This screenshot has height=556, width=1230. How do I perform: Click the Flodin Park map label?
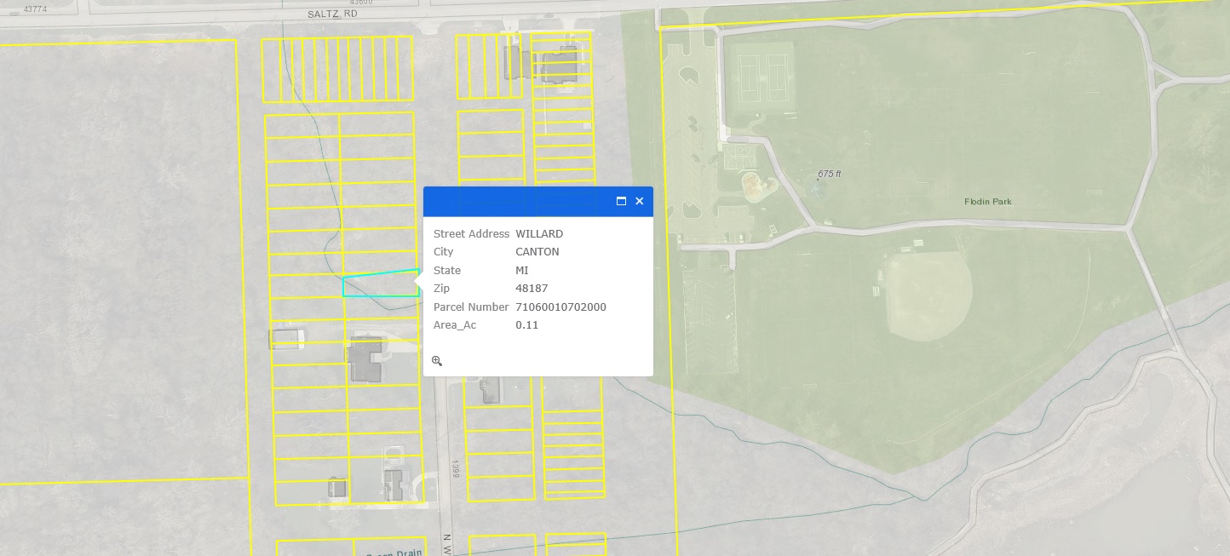(x=988, y=202)
